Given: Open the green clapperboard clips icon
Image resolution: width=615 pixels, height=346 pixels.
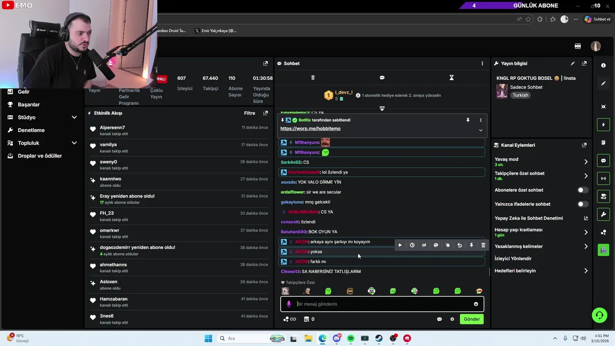Looking at the screenshot, I should click(x=603, y=250).
